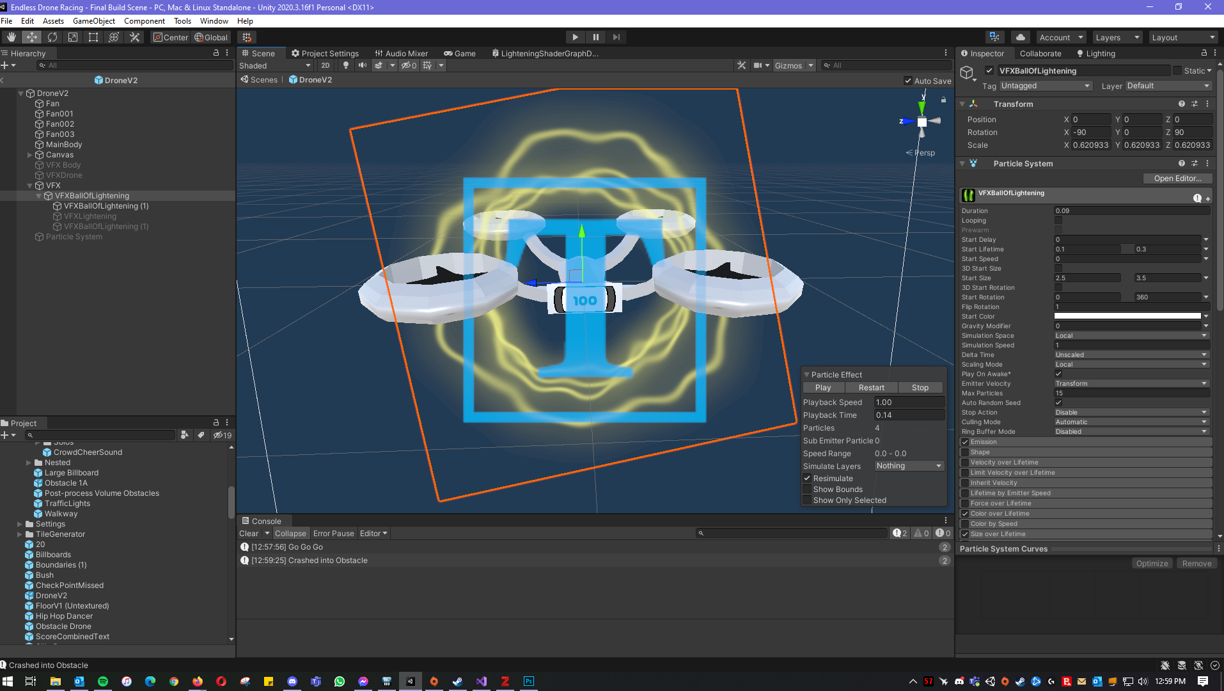Screen dimensions: 1224x691
Task: Toggle scene audio speaker icon
Action: pyautogui.click(x=363, y=65)
